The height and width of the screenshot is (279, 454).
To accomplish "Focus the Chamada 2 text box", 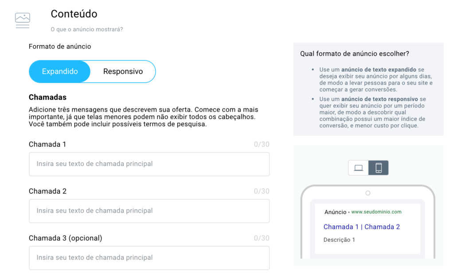I will 149,211.
